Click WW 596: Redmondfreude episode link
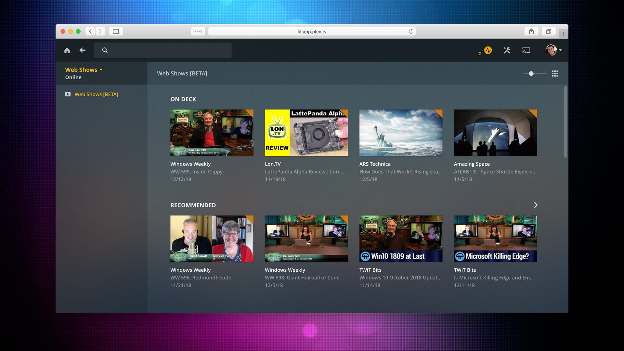624x351 pixels. pyautogui.click(x=201, y=278)
